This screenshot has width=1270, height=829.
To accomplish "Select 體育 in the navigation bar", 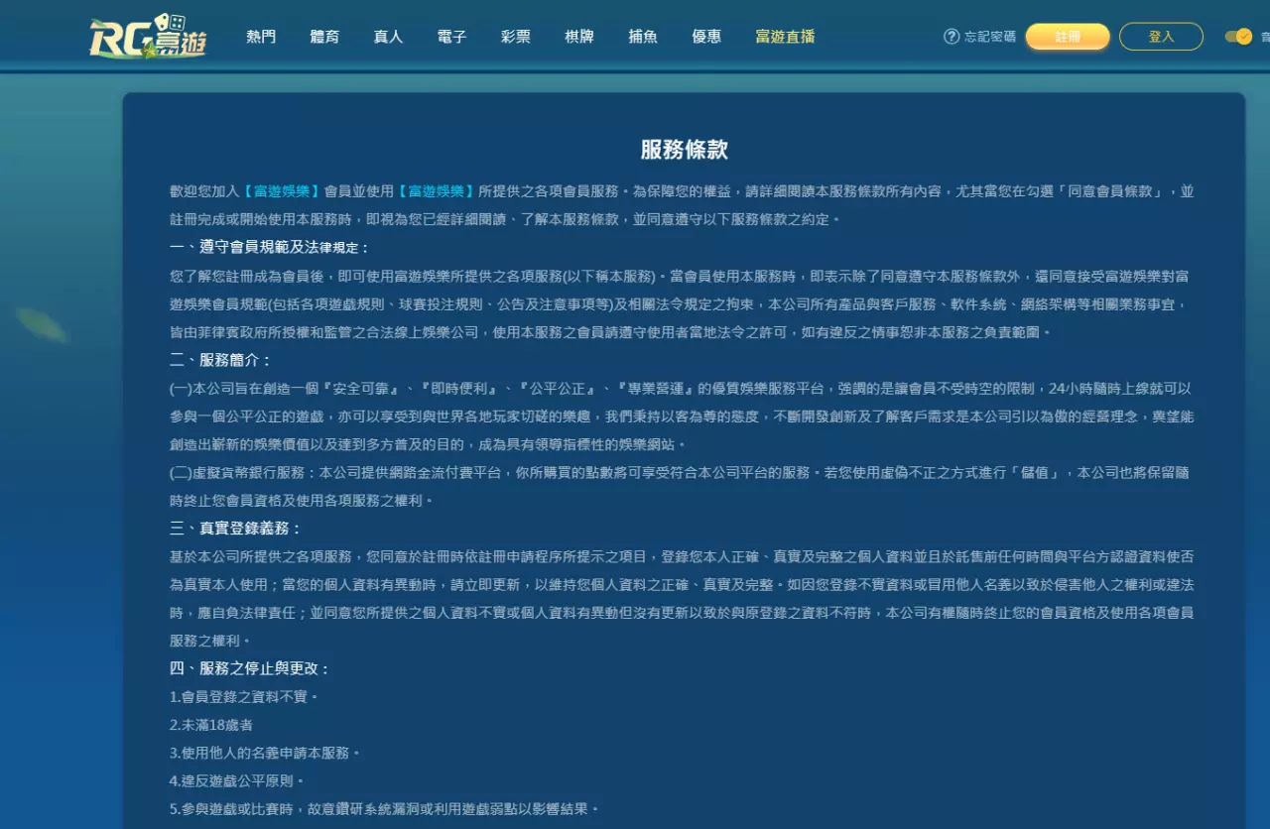I will 323,36.
